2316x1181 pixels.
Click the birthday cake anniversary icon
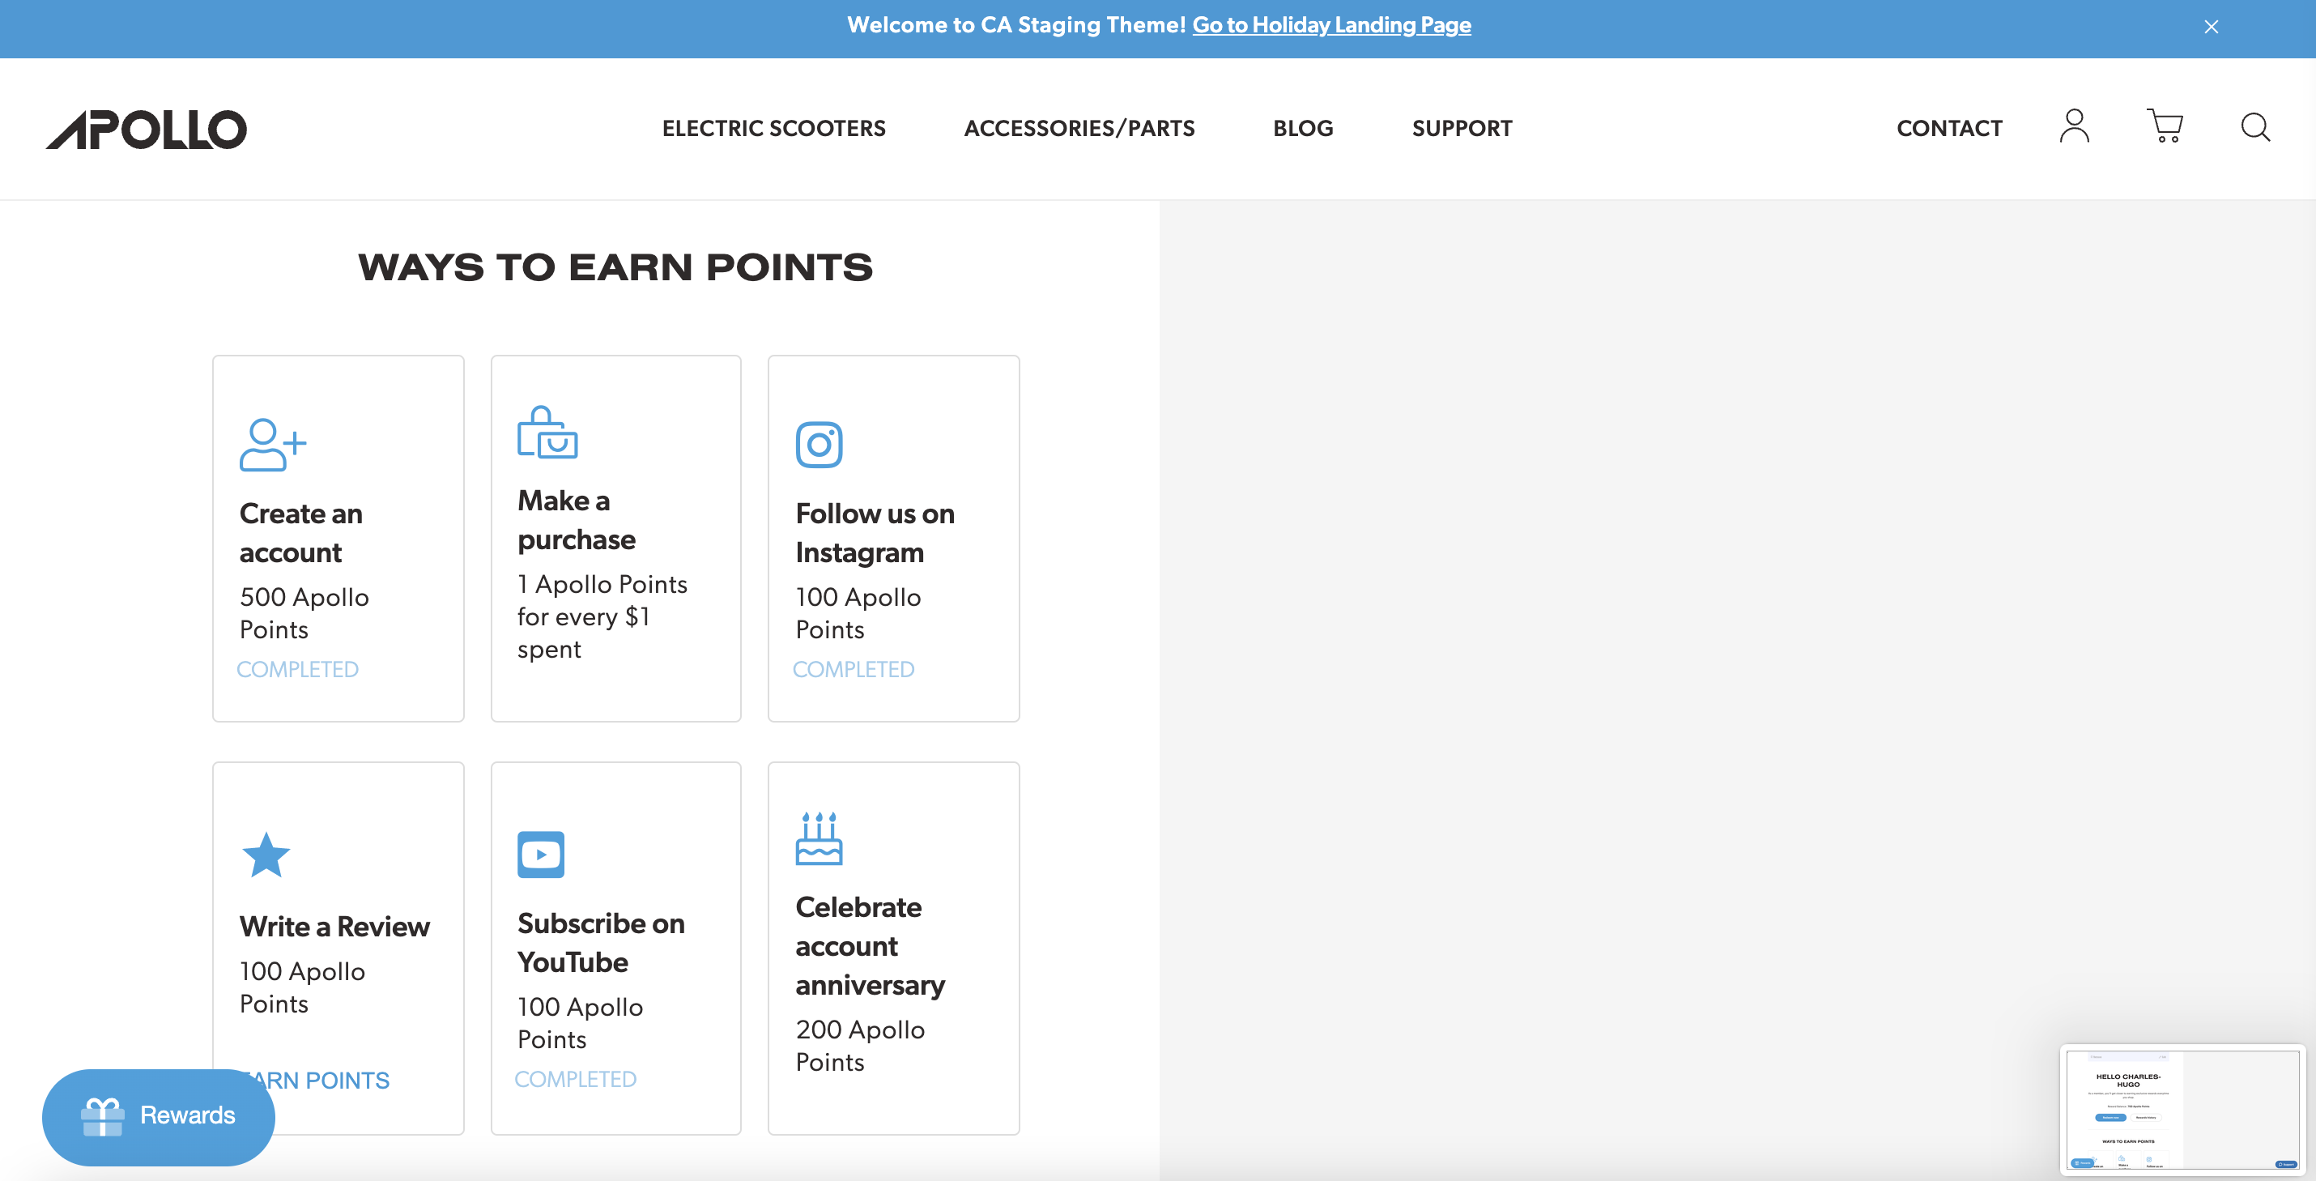coord(819,838)
